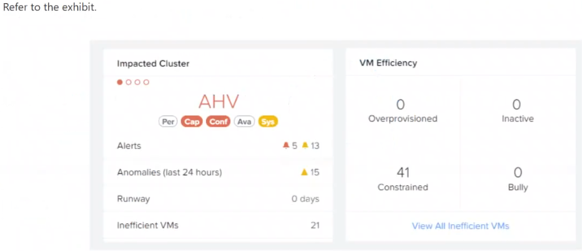Select the Ava availability badge
Viewport: 582px width, 251px height.
click(244, 122)
